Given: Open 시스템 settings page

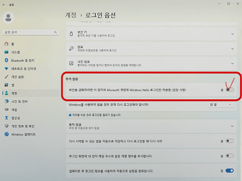Looking at the screenshot, I should [31, 52].
